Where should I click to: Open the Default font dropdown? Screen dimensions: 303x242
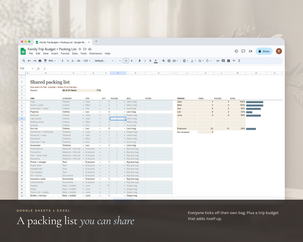(x=104, y=61)
